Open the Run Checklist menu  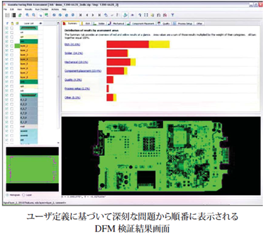point(42,9)
